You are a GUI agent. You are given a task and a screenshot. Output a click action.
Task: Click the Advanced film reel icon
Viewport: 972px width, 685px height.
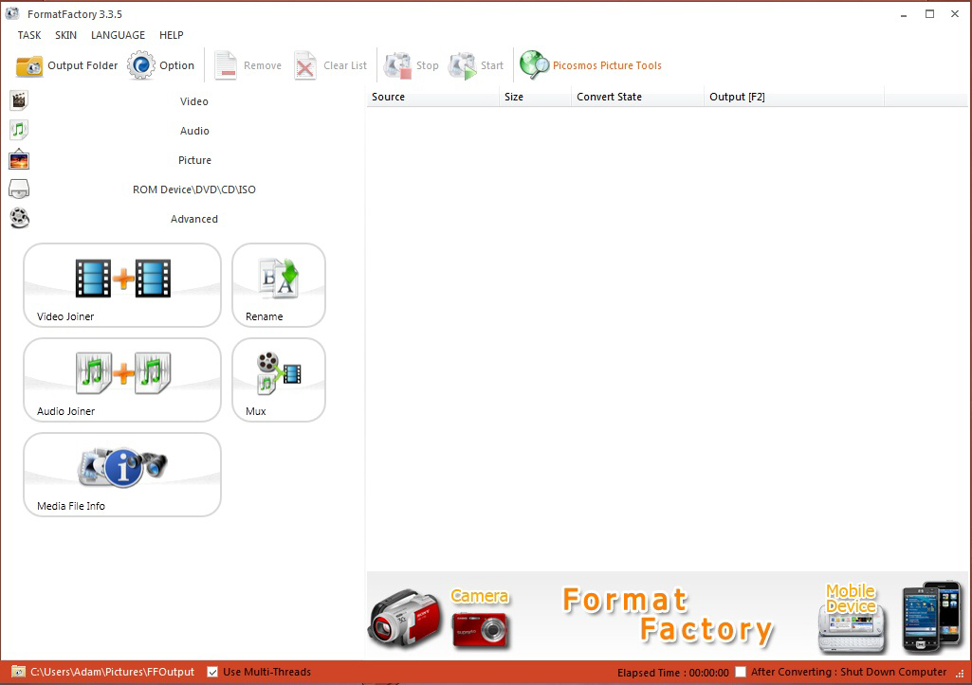coord(19,218)
